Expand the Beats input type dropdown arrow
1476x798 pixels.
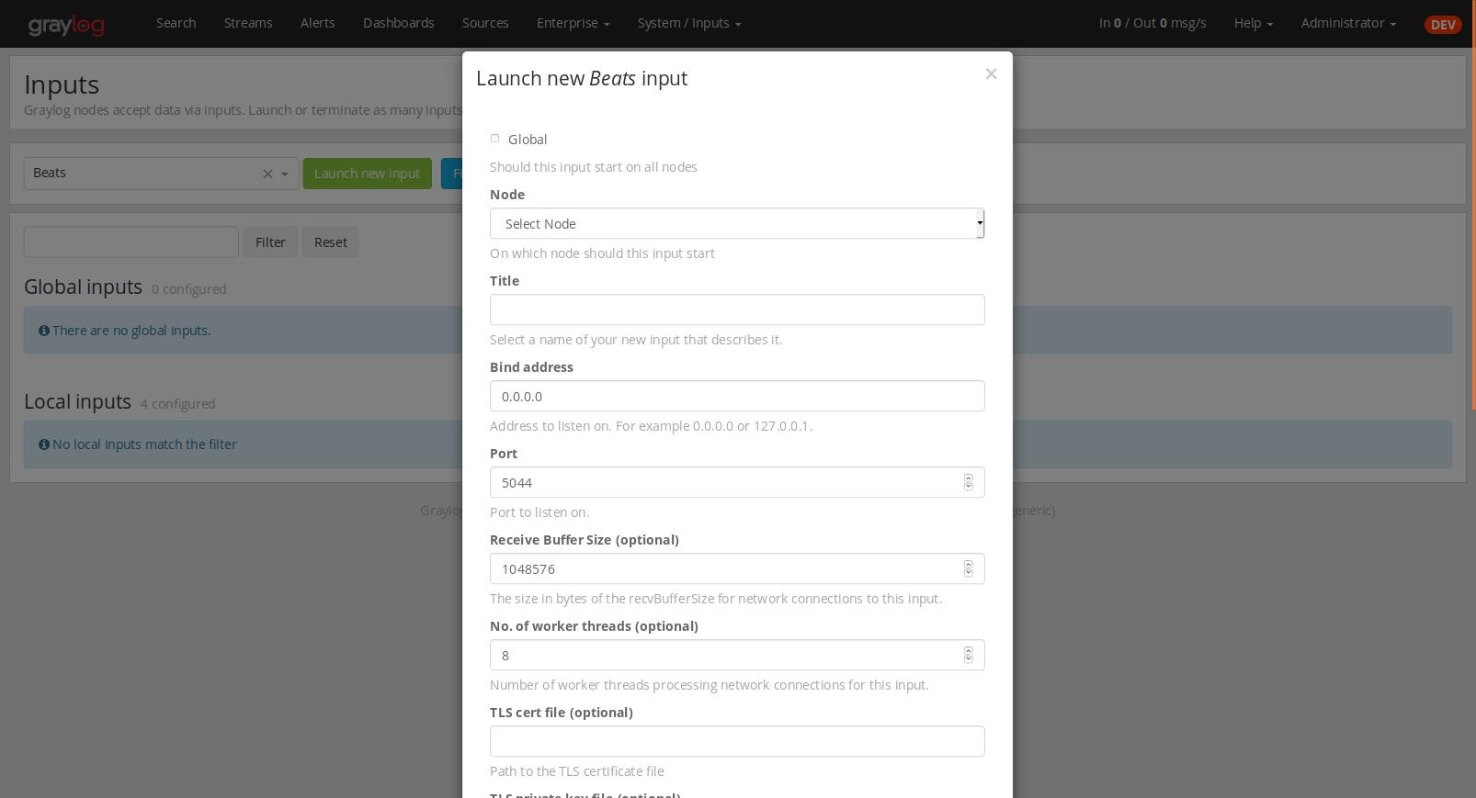[285, 174]
